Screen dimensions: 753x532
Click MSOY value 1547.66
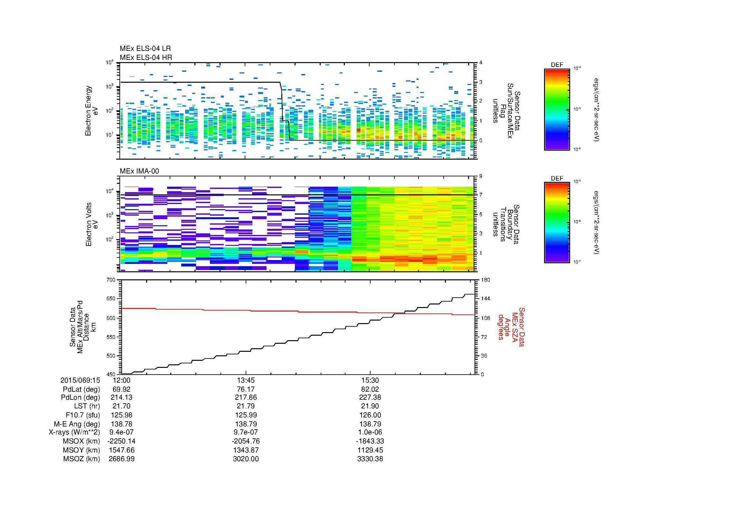pyautogui.click(x=121, y=450)
